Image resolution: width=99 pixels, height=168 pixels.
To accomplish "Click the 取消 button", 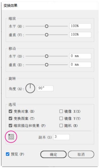I will click(x=81, y=154).
